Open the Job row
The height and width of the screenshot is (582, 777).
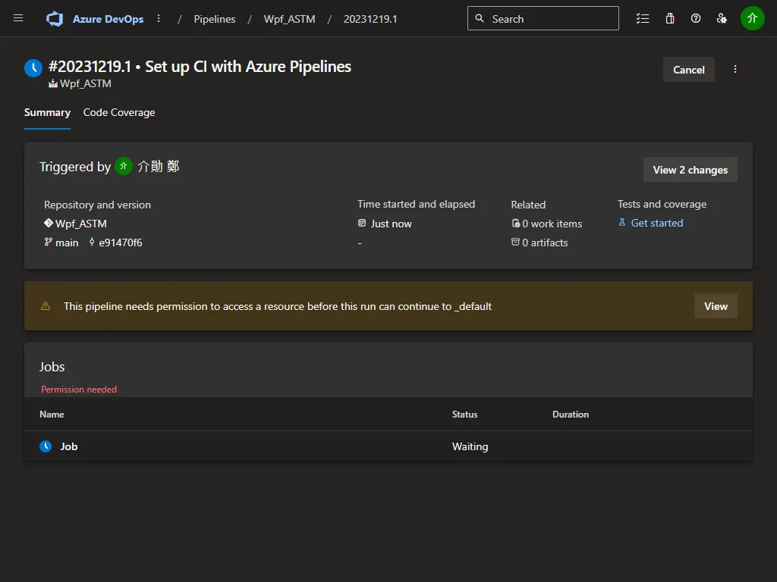click(388, 446)
